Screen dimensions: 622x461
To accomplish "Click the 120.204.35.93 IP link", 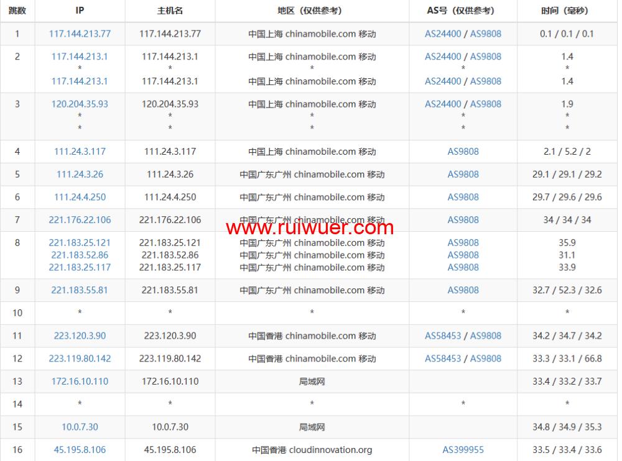I will 80,104.
